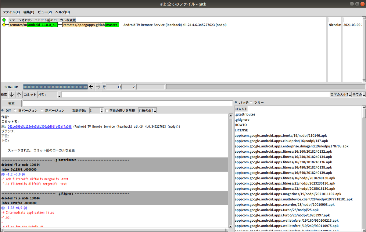The height and width of the screenshot is (232, 366).
Task: Click the remotes/opengapps-gitlab/master ref label
Action: pyautogui.click(x=91, y=25)
